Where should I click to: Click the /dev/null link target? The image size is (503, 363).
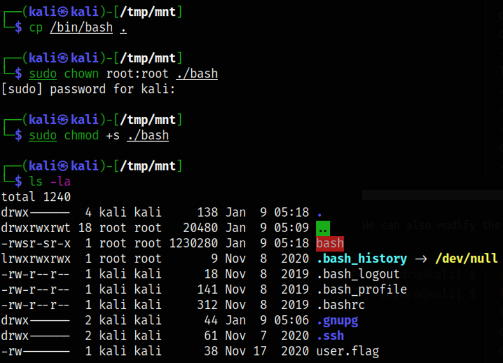coord(466,259)
